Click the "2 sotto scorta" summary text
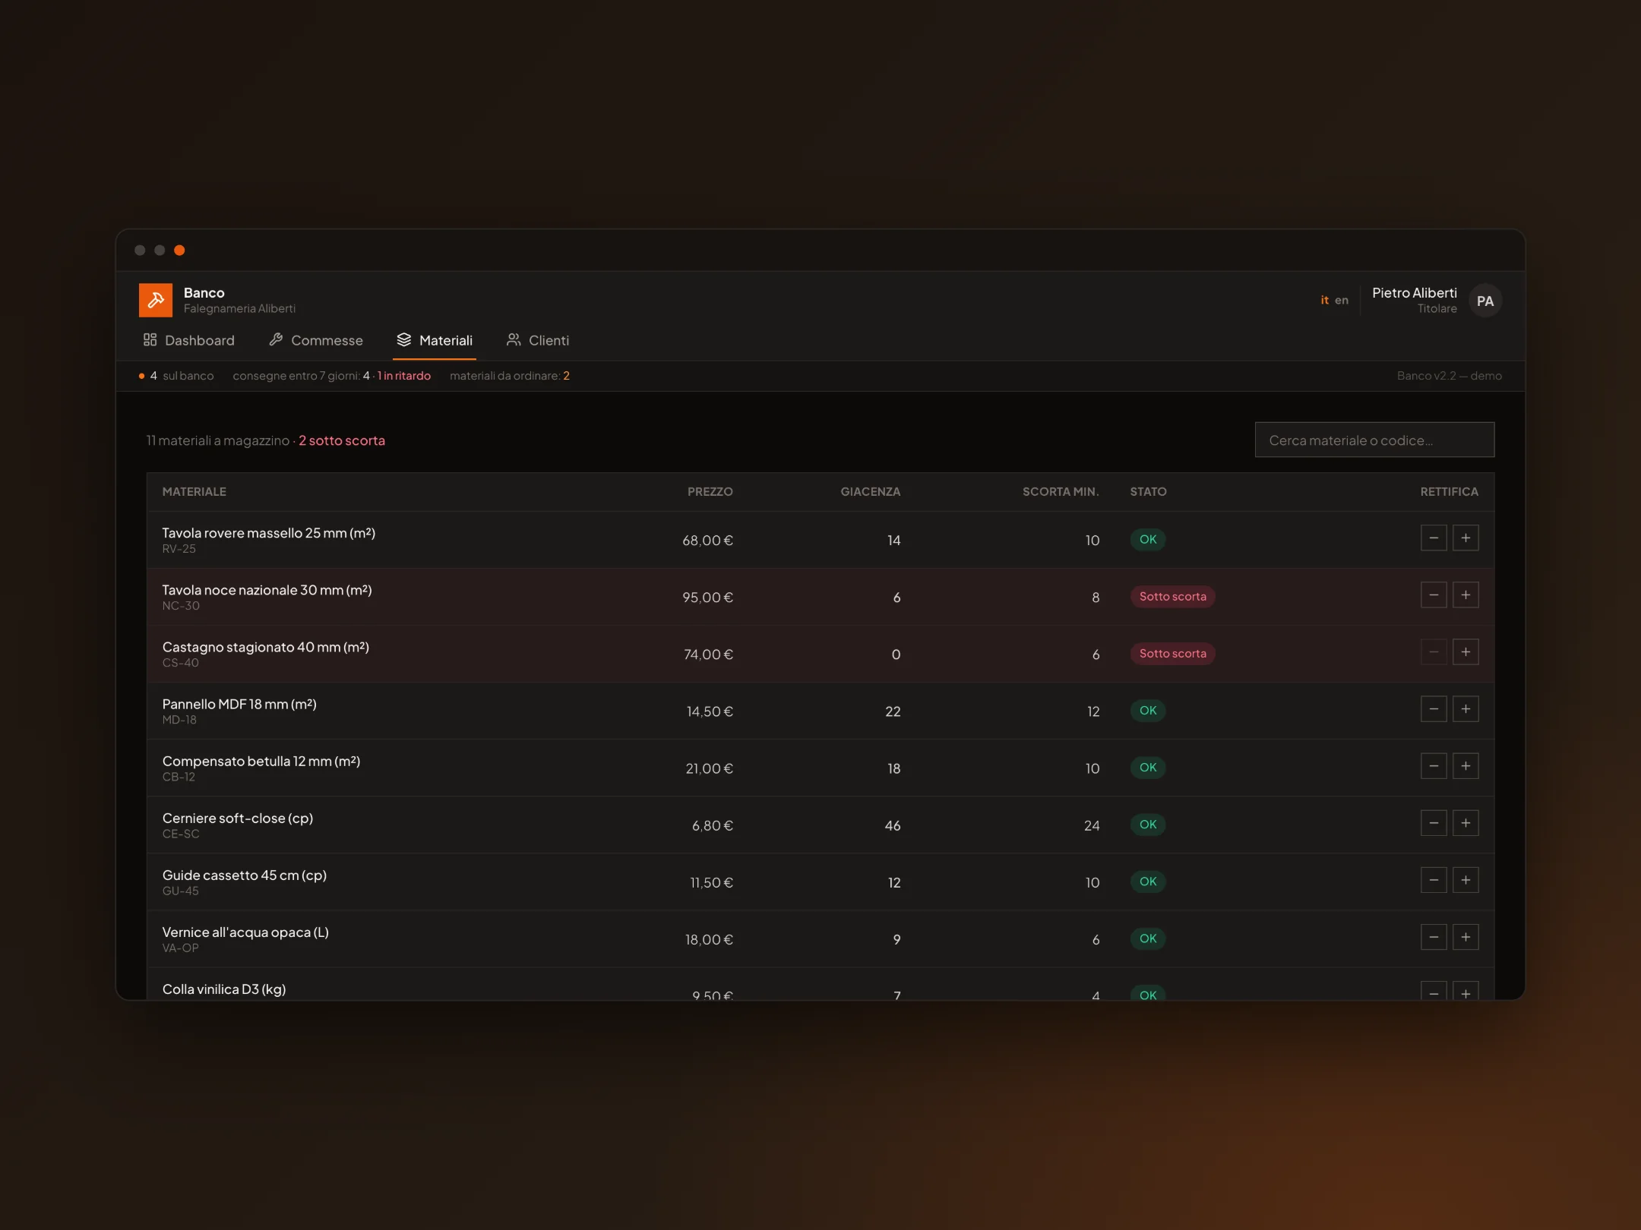Image resolution: width=1641 pixels, height=1230 pixels. pos(342,440)
